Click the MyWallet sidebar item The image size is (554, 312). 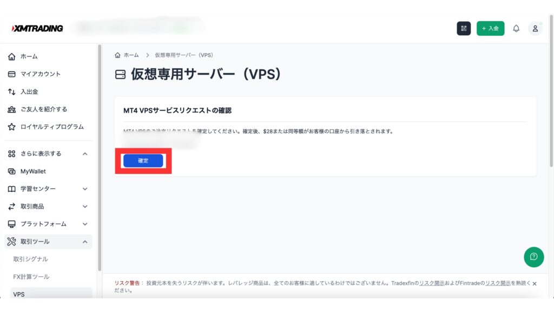coord(33,171)
